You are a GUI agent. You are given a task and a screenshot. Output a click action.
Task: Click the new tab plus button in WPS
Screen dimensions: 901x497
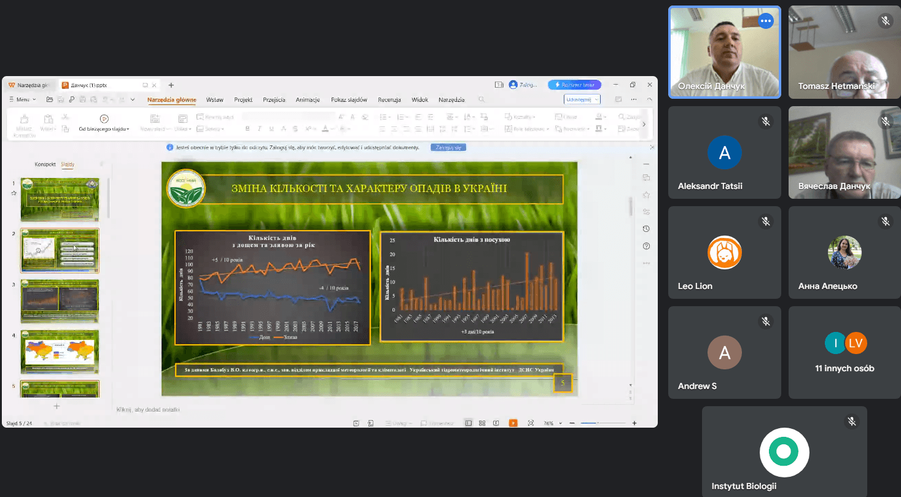pyautogui.click(x=171, y=85)
